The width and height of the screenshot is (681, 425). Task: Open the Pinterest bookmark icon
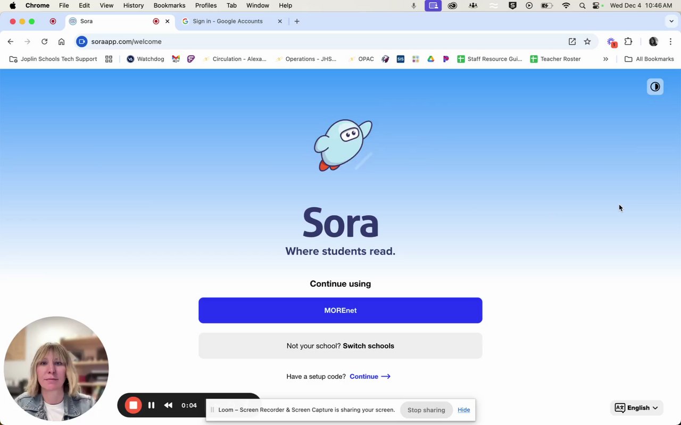[x=446, y=59]
